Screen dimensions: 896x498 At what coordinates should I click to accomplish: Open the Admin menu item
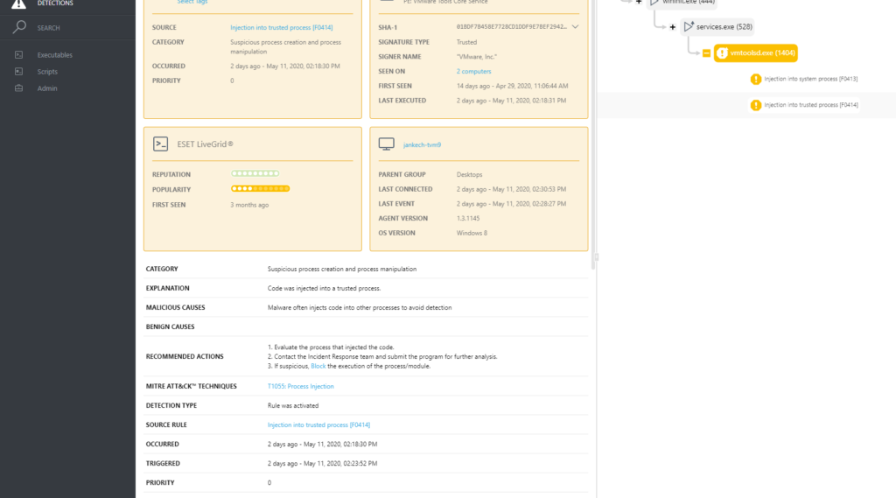click(x=47, y=88)
